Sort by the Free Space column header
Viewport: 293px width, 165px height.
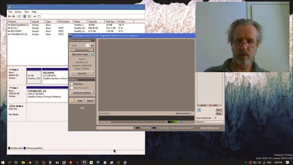point(111,22)
